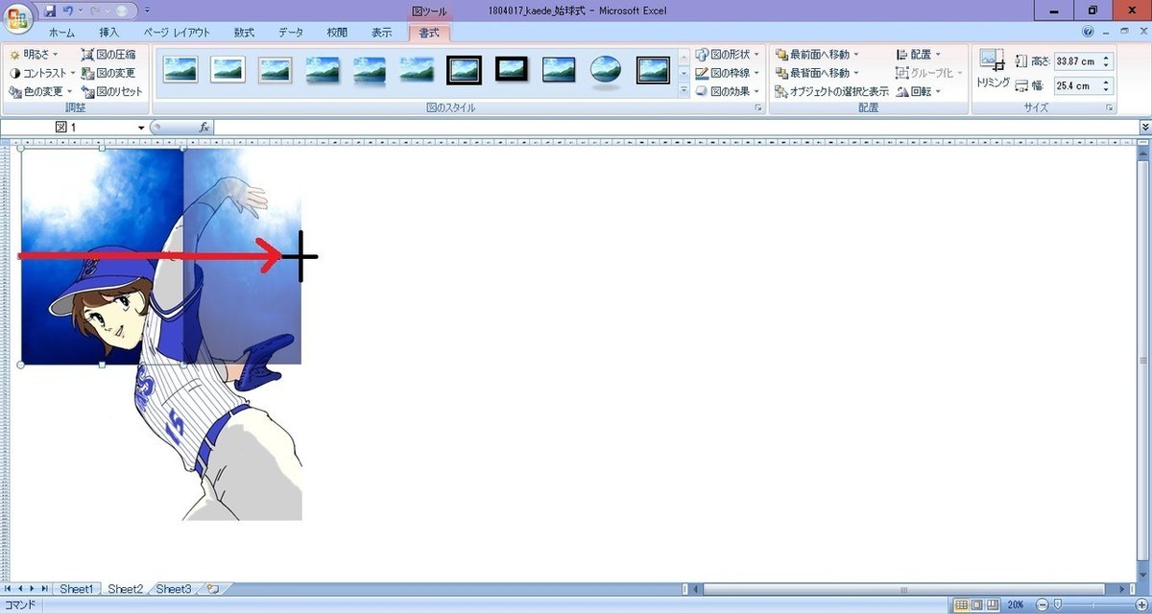Open the Quick Access Toolbar customize arrow

(146, 11)
